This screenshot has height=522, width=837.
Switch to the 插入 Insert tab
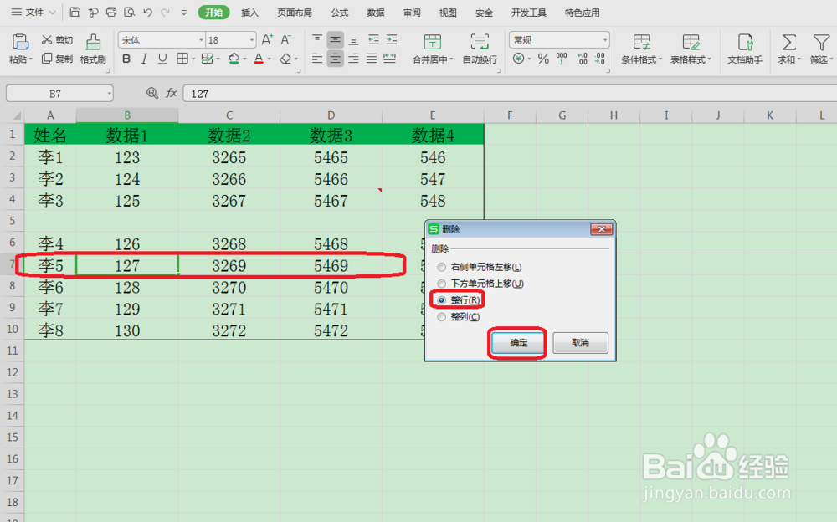tap(249, 13)
